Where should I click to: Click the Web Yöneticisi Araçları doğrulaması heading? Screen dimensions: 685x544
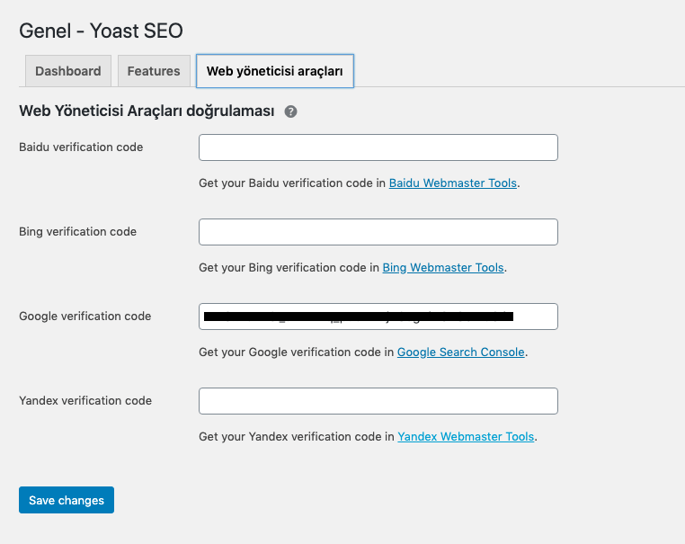click(x=147, y=111)
